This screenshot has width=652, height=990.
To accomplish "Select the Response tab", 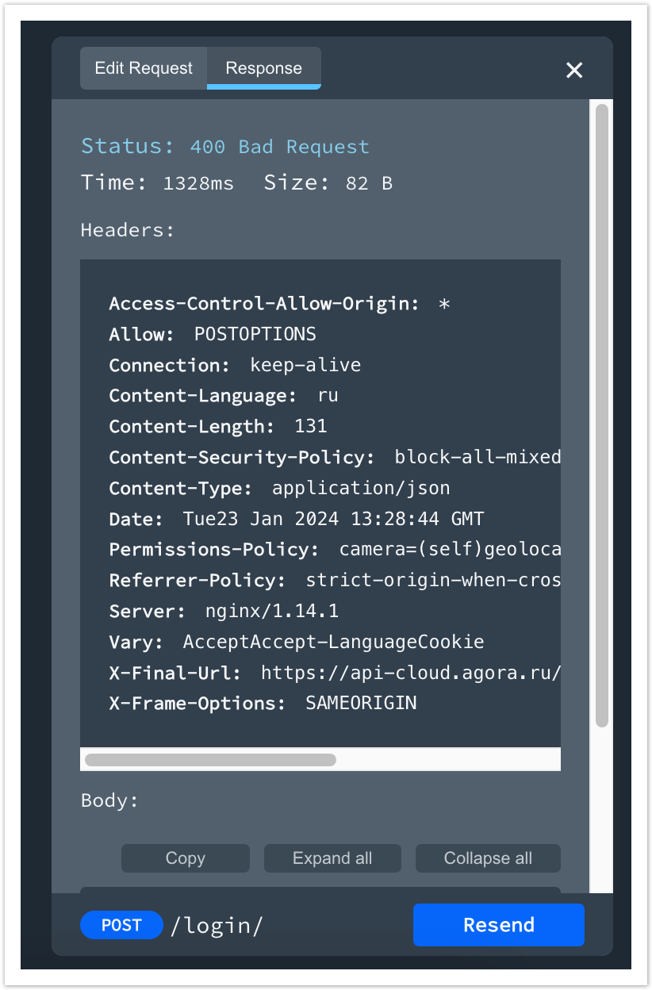I will coord(263,68).
